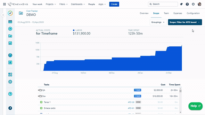Click the DEMO project folder icon
This screenshot has height=115, width=205.
[21, 13]
